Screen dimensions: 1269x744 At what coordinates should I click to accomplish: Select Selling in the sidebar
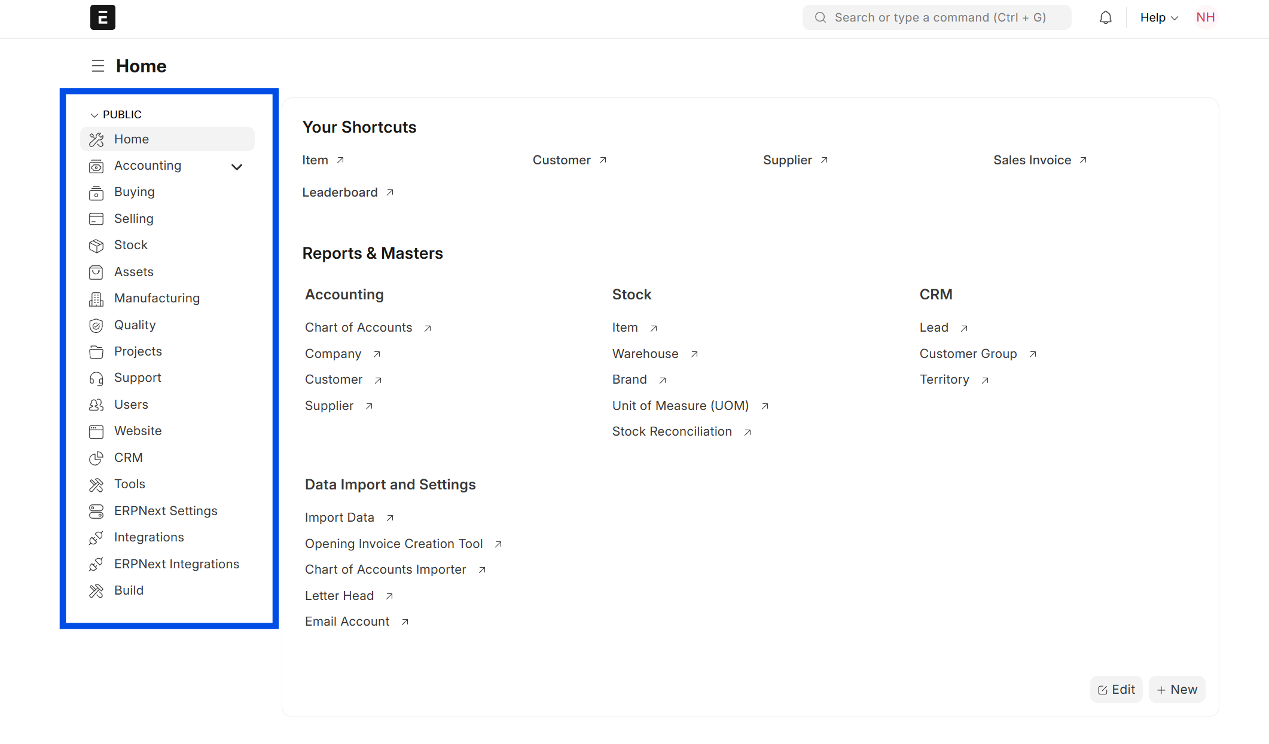click(133, 219)
